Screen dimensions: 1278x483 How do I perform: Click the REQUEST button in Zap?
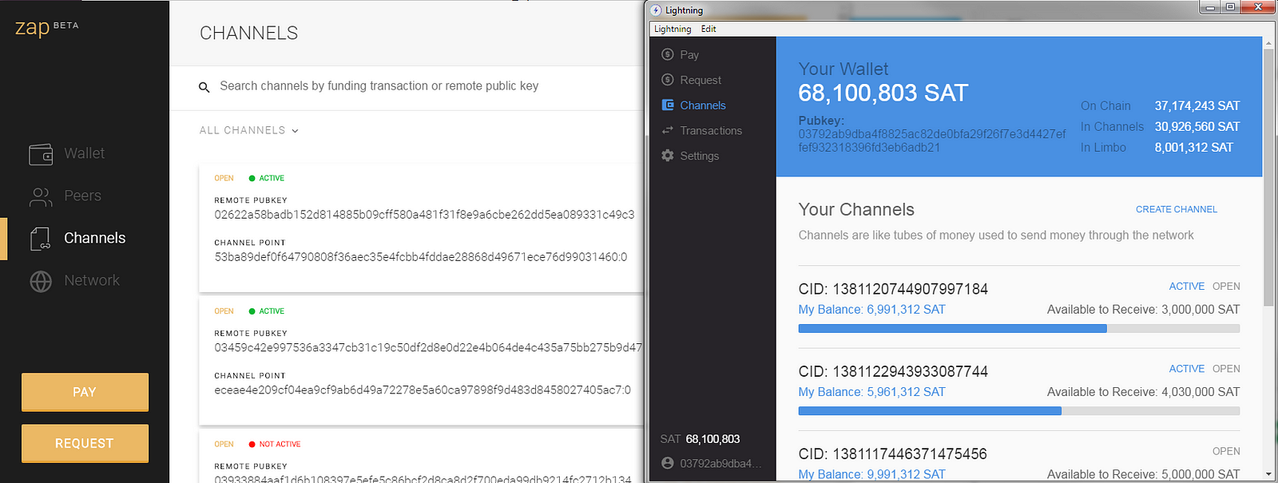[x=85, y=443]
